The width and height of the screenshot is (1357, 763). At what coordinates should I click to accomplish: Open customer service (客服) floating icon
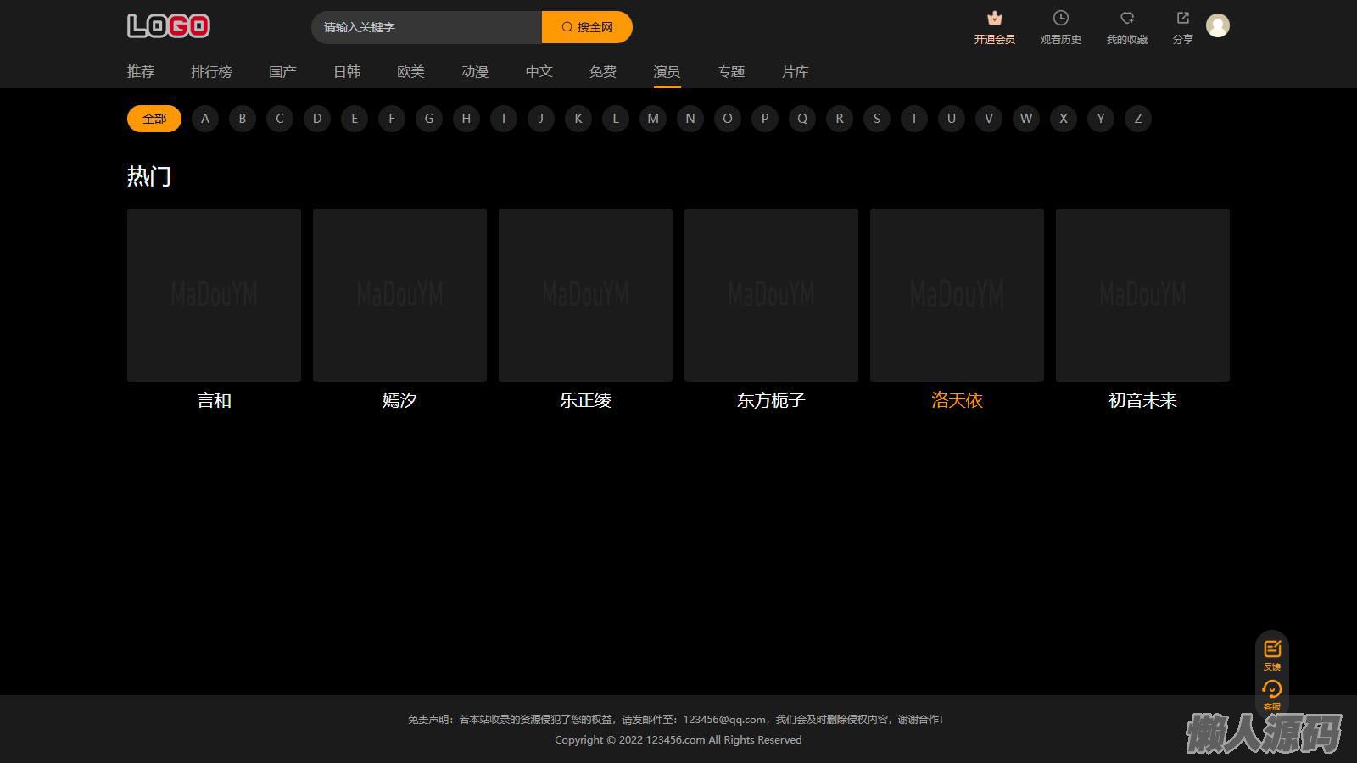[1272, 689]
